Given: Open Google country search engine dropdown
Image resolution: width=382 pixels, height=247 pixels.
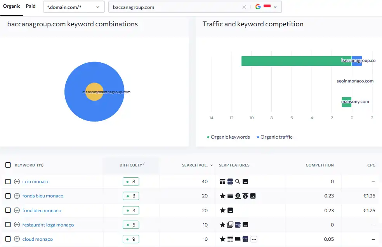Looking at the screenshot, I should pos(266,7).
